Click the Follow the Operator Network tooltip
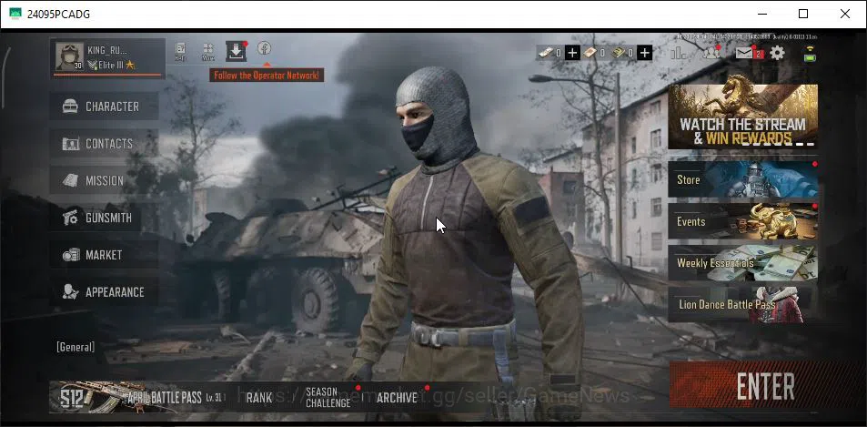The height and width of the screenshot is (427, 867). 267,76
